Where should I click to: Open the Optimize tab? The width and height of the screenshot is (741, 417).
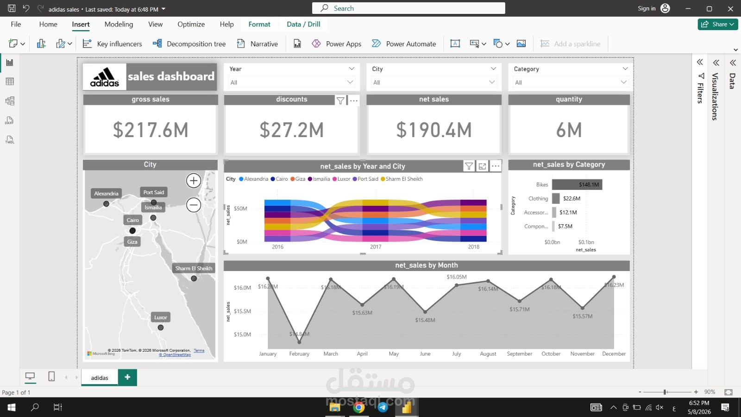191,24
